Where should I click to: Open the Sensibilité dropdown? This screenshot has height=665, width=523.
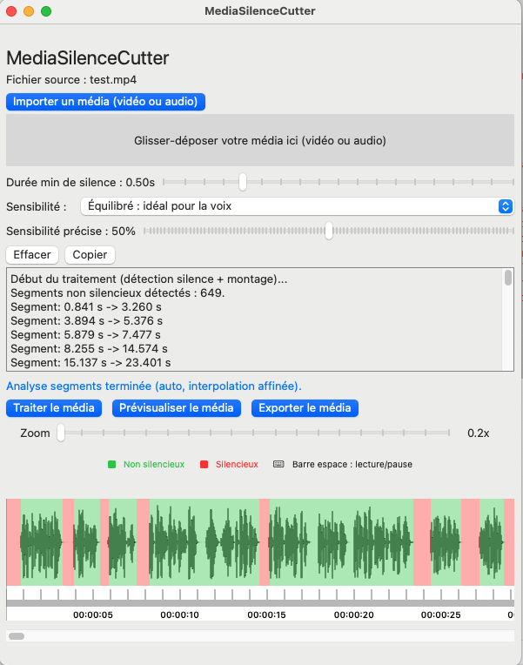click(x=298, y=206)
